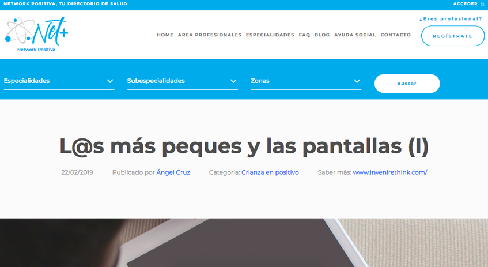The height and width of the screenshot is (267, 488).
Task: Click the 22/02/2019 publication date
Action: tap(77, 172)
